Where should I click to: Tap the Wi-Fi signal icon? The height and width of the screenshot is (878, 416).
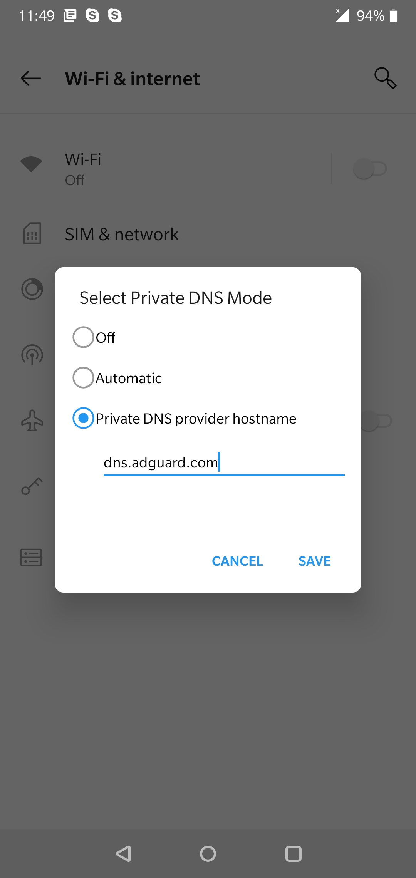coord(31,164)
